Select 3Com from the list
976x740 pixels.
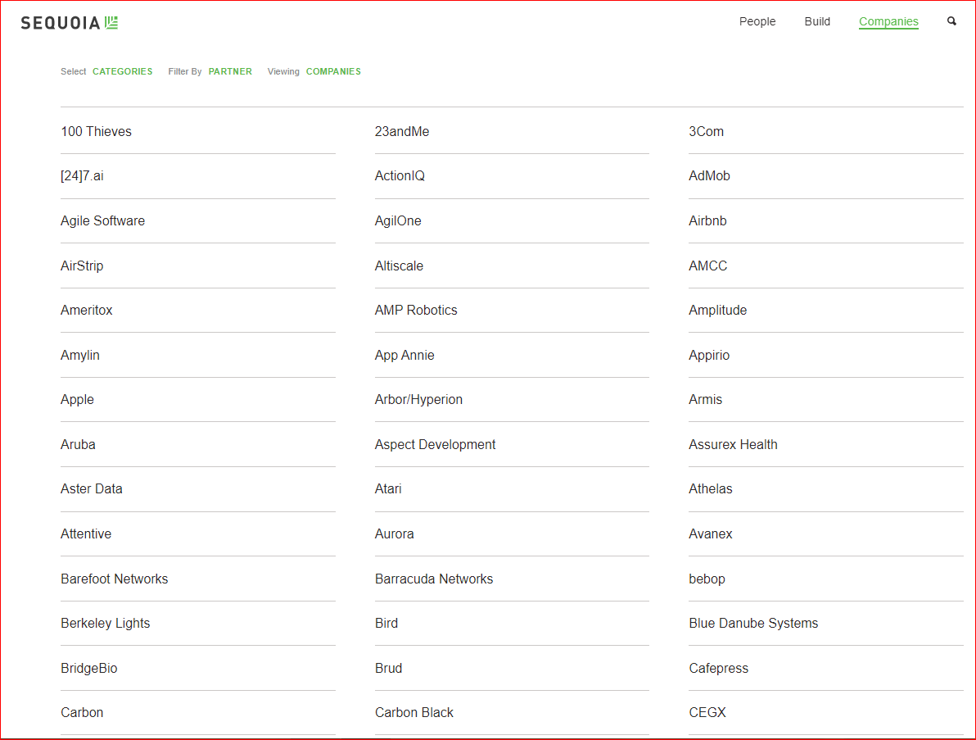pos(706,131)
